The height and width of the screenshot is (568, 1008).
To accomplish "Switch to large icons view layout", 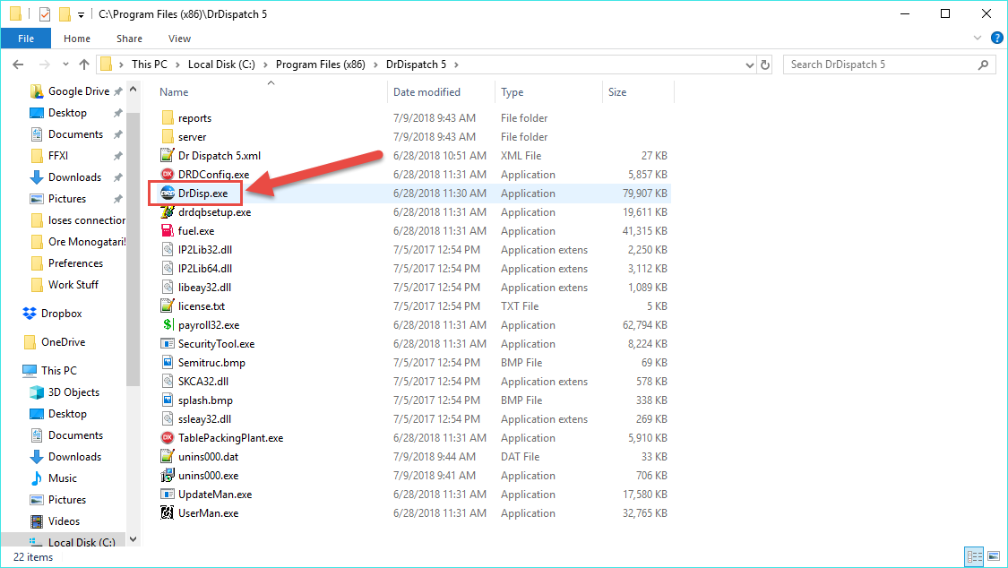I will coord(994,555).
